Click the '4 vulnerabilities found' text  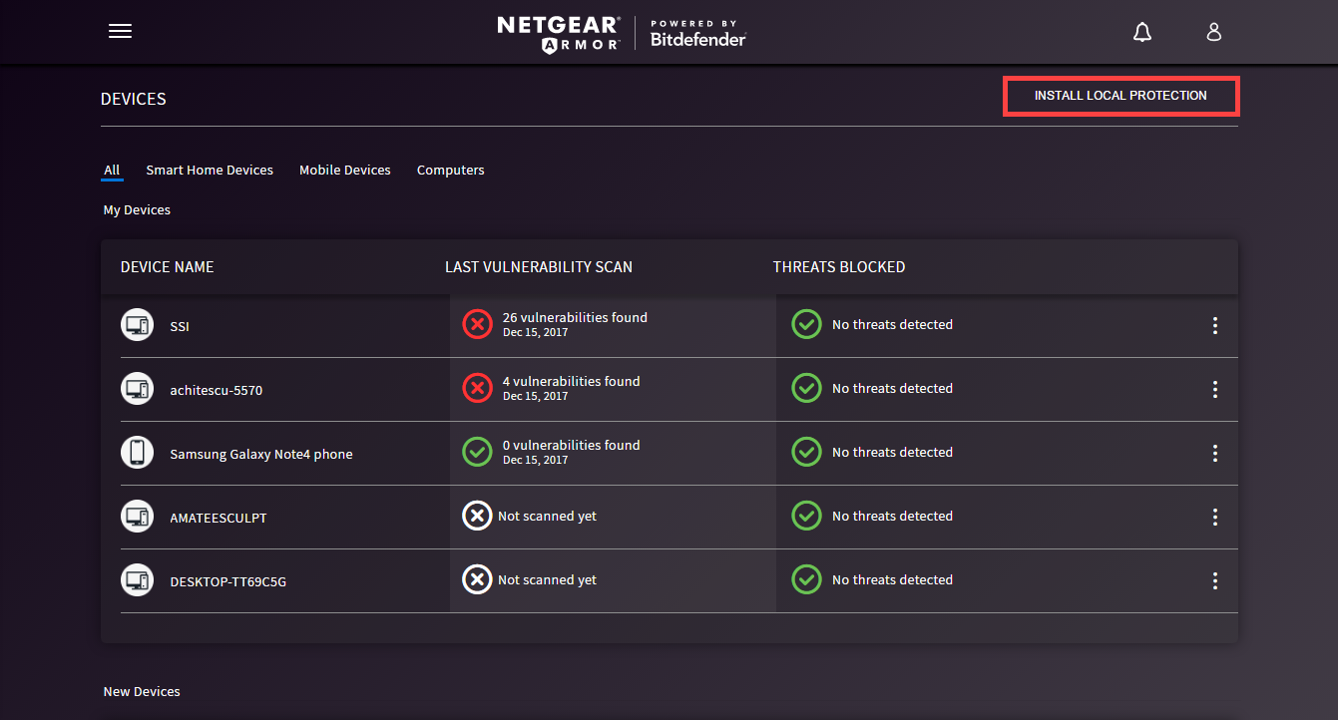click(572, 381)
